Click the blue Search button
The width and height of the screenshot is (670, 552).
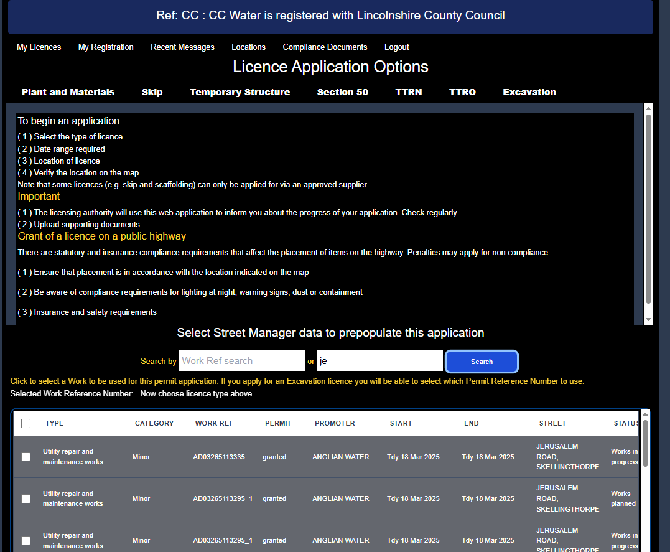click(x=482, y=362)
